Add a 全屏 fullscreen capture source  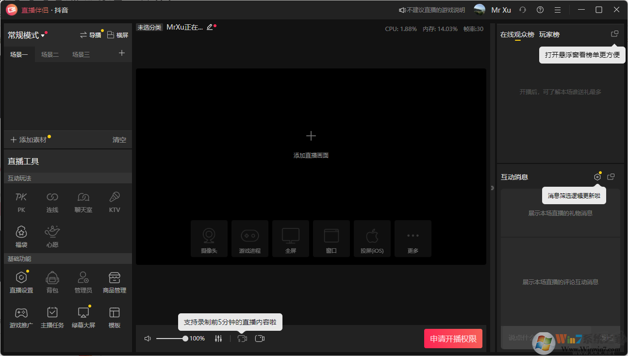[x=291, y=239]
